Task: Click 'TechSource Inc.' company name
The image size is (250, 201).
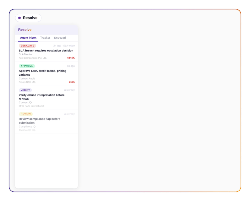Action: pos(27,130)
